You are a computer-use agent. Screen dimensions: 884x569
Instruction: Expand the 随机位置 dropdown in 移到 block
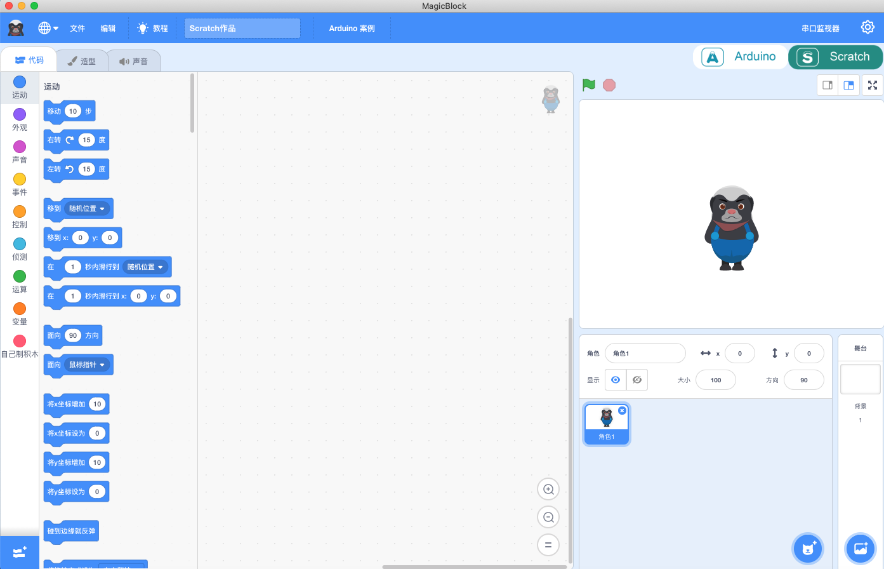click(88, 208)
